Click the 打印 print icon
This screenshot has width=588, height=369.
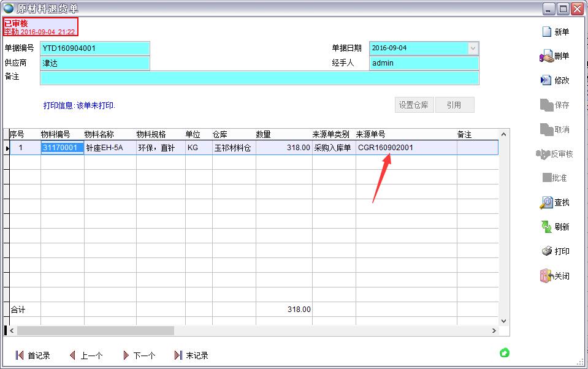click(557, 251)
